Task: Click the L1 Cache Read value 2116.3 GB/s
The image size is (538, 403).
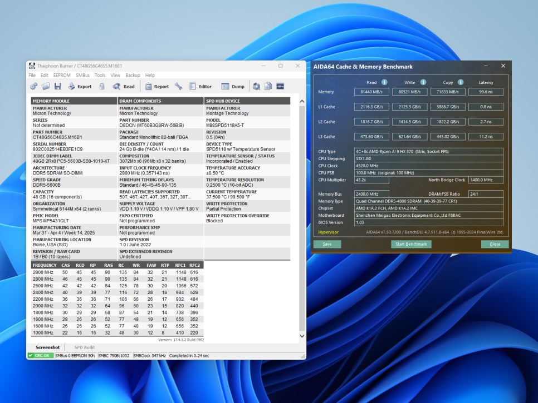Action: click(x=371, y=107)
